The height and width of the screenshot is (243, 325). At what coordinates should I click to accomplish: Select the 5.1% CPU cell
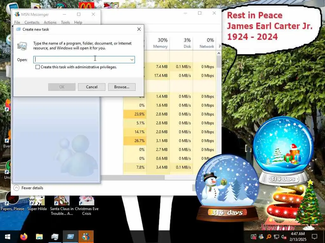(135, 123)
